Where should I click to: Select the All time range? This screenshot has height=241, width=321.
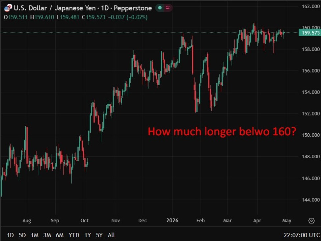coord(111,235)
